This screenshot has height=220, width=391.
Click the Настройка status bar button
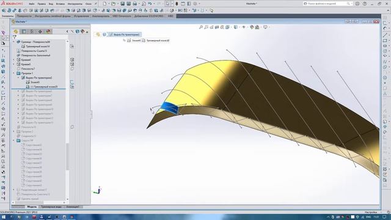[371, 212]
